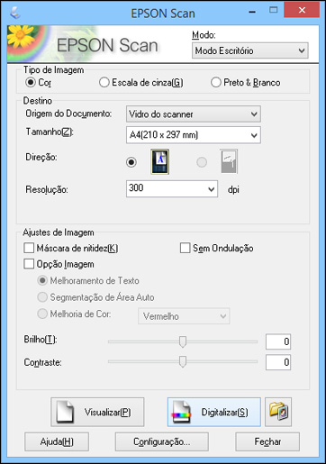Expand the Resolução 300 dpi dropdown
This screenshot has width=326, height=464.
172,189
